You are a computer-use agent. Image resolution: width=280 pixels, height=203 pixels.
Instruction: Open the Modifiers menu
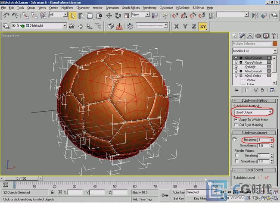point(67,8)
